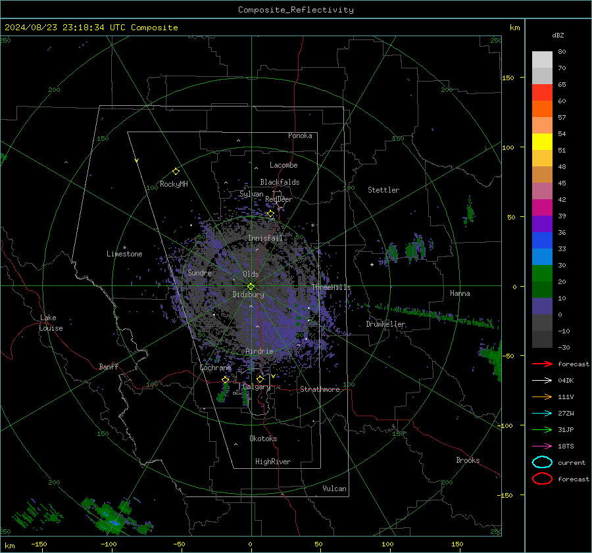Viewport: 592px width, 553px height.
Task: Click the Airdrie town label
Action: [x=259, y=351]
